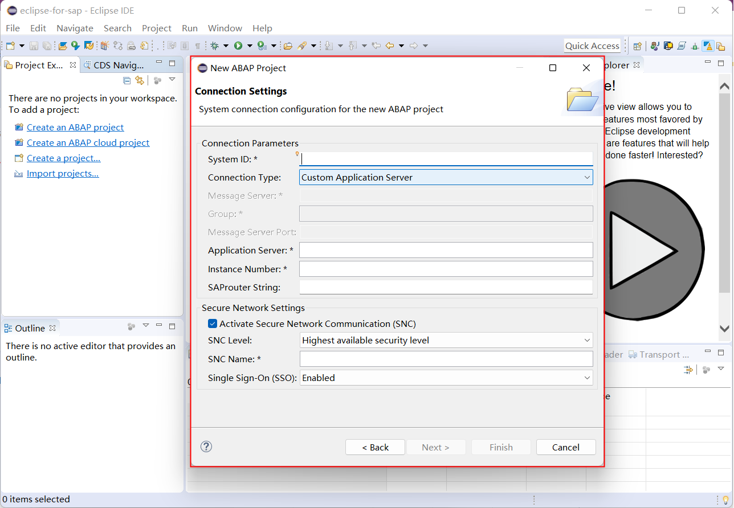Screen dimensions: 734x508
Task: Switch to the Resource perspective icon
Action: (722, 46)
